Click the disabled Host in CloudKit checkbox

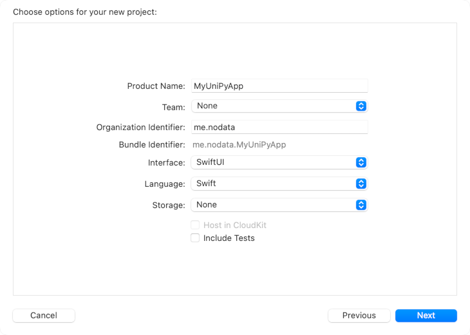(x=195, y=225)
